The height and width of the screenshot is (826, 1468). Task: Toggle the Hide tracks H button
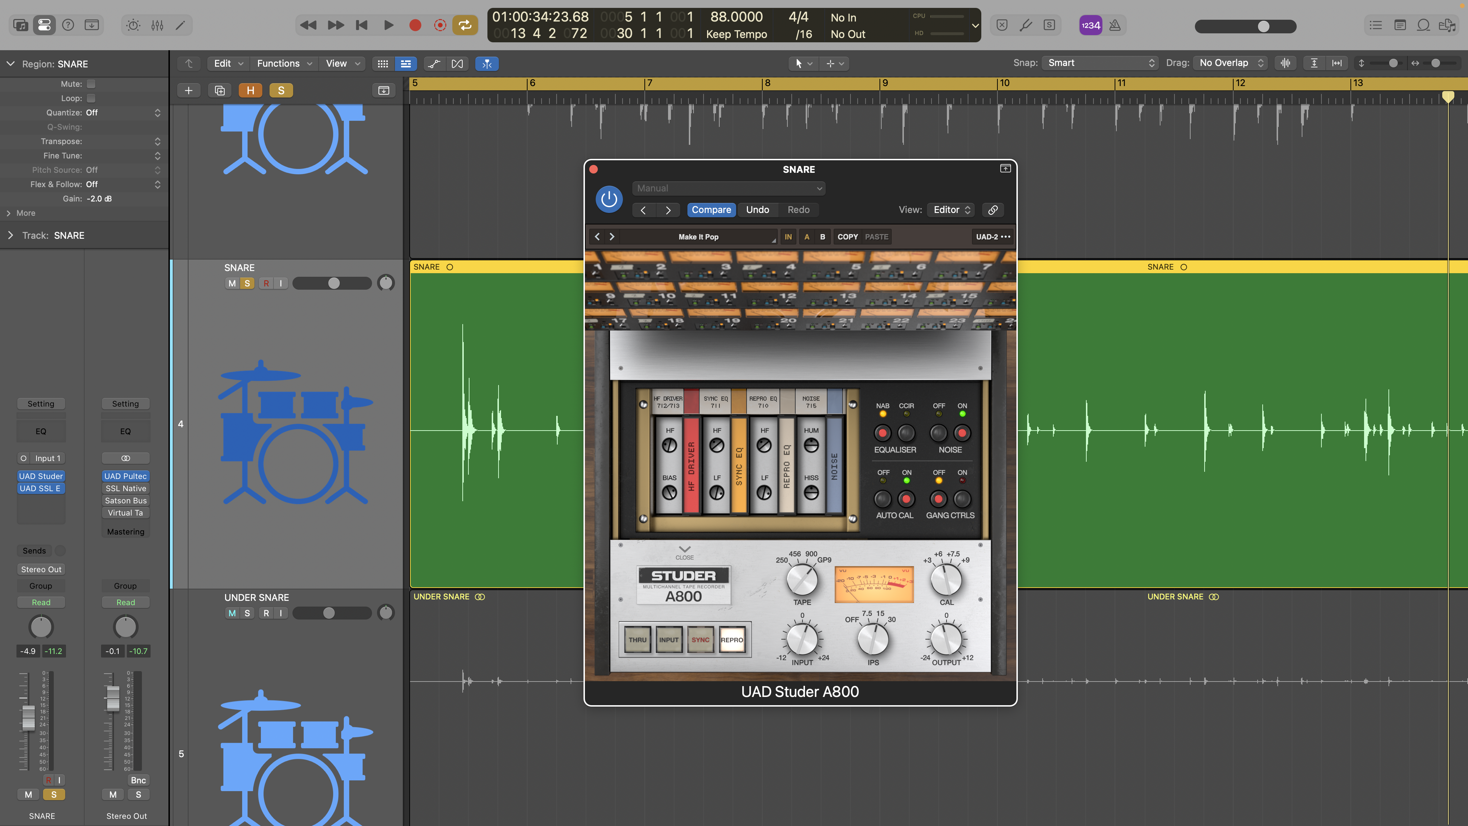(x=250, y=90)
